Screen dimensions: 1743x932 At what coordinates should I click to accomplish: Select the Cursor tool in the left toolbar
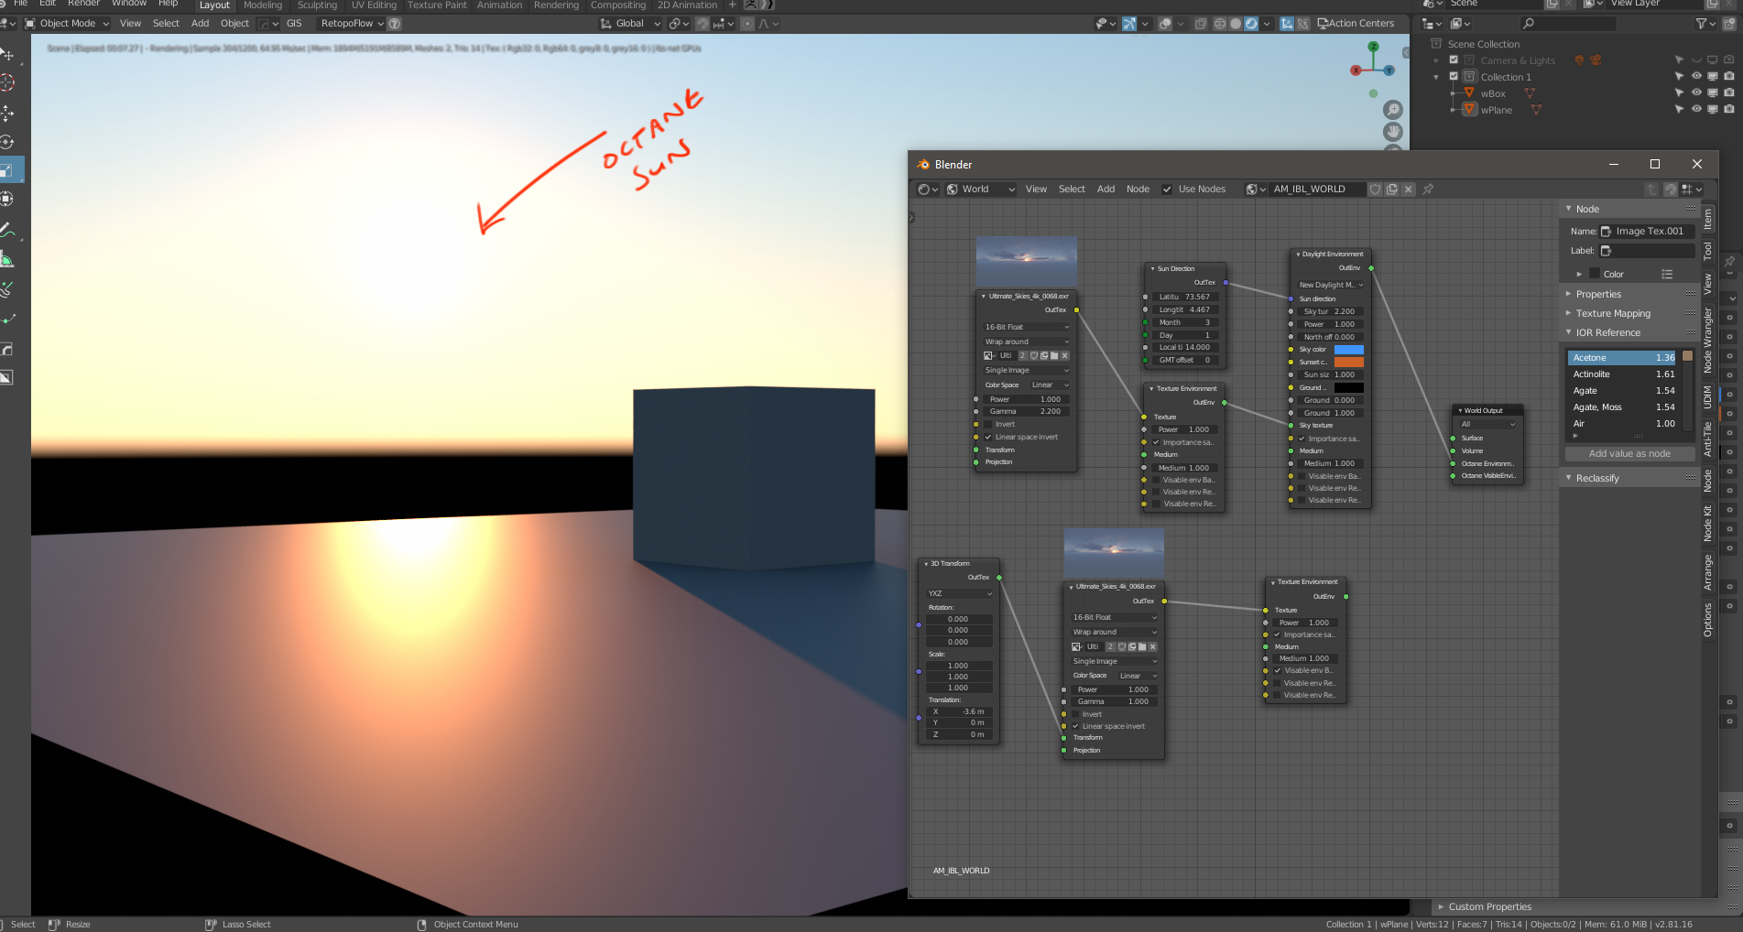point(7,82)
